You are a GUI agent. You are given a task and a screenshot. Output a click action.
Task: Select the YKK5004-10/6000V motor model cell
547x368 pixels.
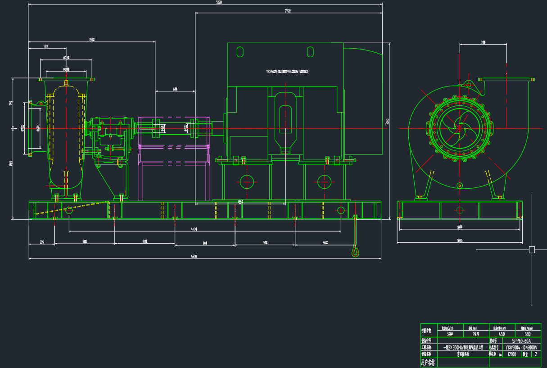point(521,347)
